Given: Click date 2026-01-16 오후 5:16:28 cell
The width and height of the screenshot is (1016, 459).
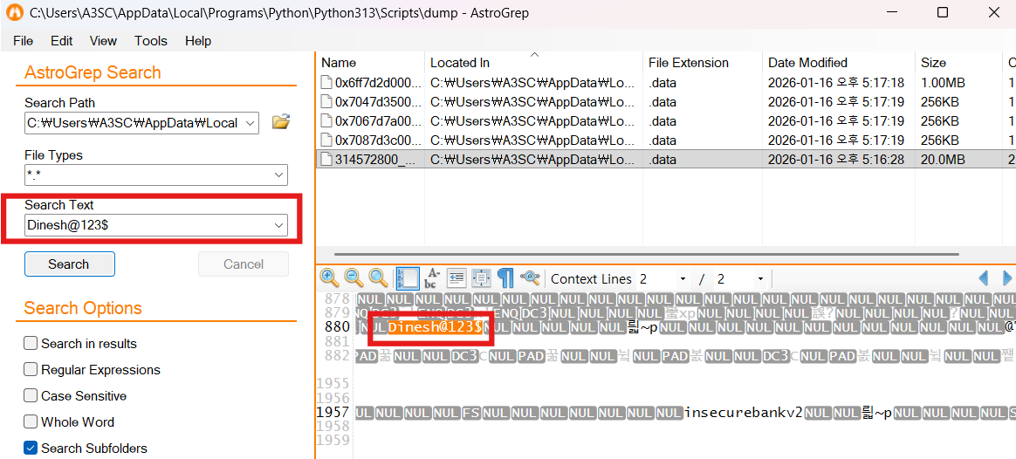Looking at the screenshot, I should tap(836, 160).
